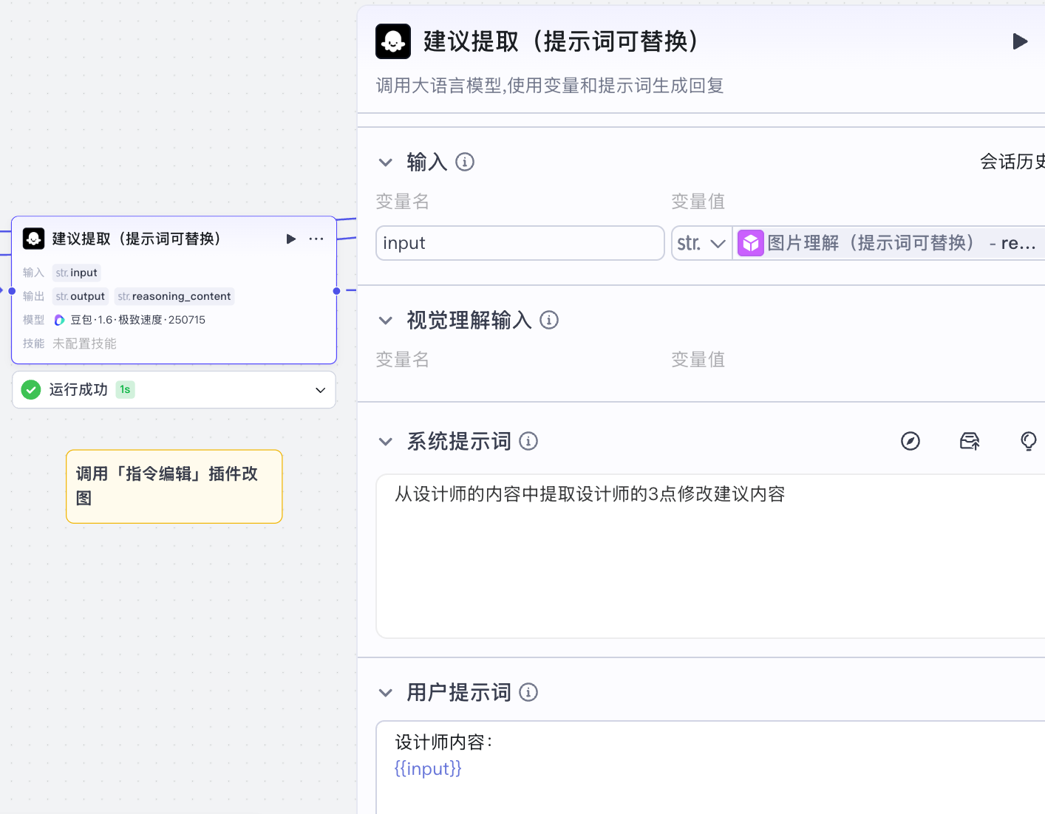Image resolution: width=1045 pixels, height=814 pixels.
Task: Click the info icon beside 系统提示词
Action: pos(529,441)
